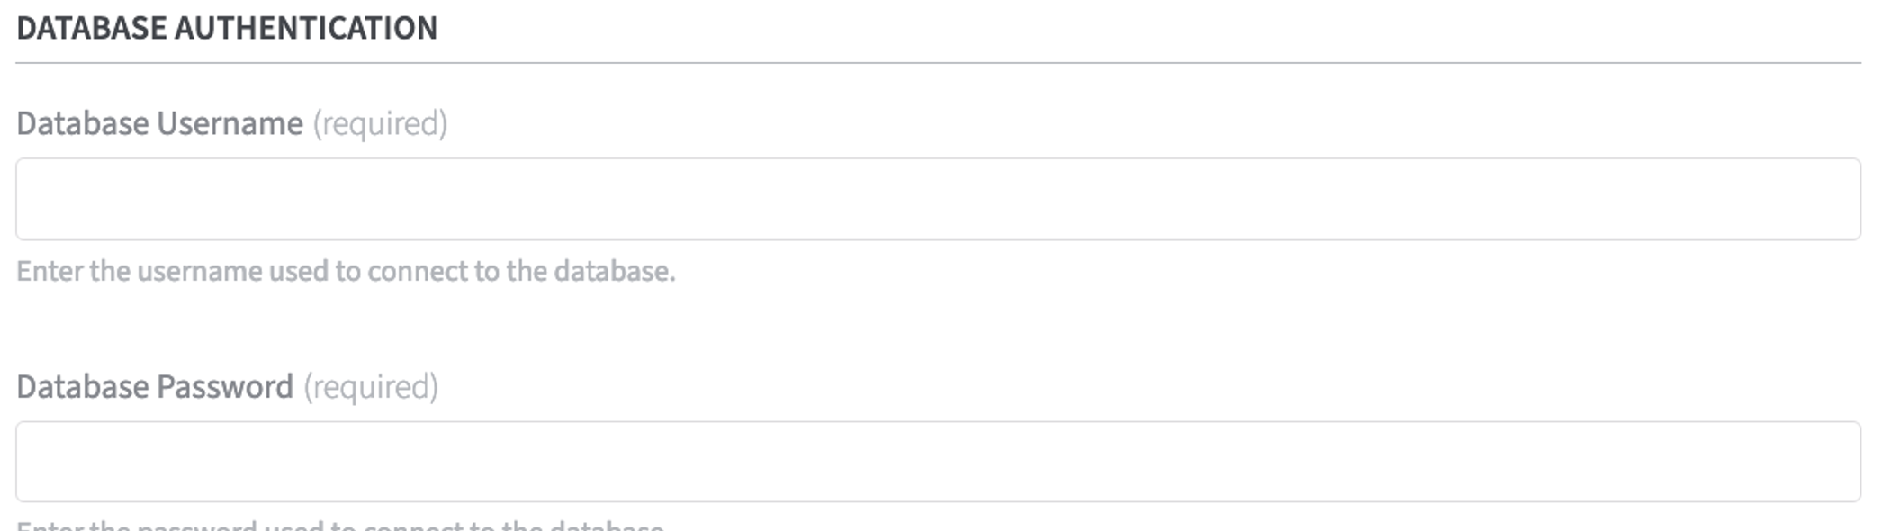Screen dimensions: 1892x531
Task: Place cursor in the first authentication field
Action: (938, 199)
